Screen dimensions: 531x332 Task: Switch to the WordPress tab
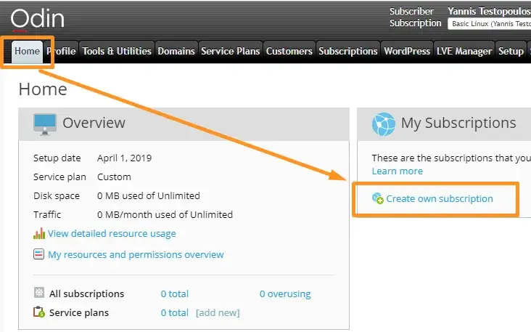point(407,52)
